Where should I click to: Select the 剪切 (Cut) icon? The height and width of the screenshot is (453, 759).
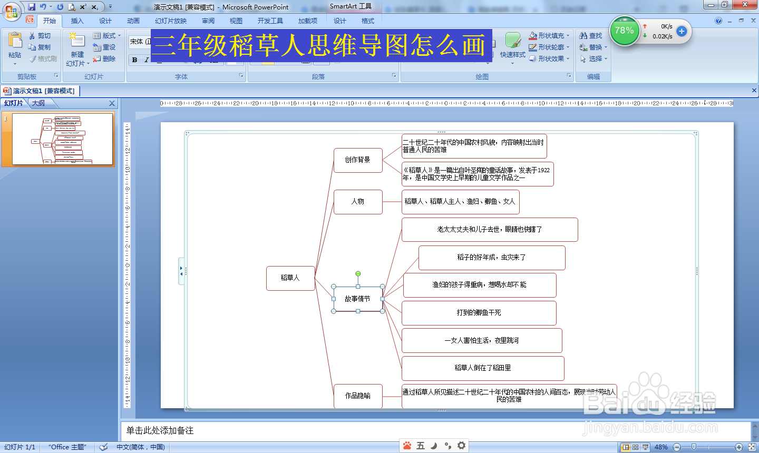(31, 35)
